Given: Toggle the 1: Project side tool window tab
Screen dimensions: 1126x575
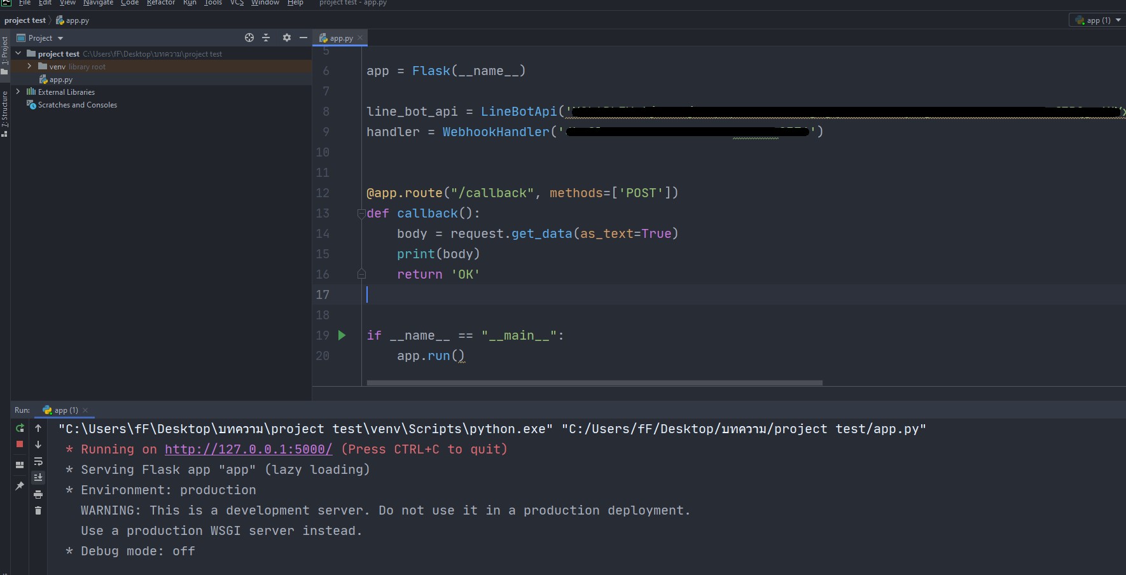Looking at the screenshot, I should [4, 55].
